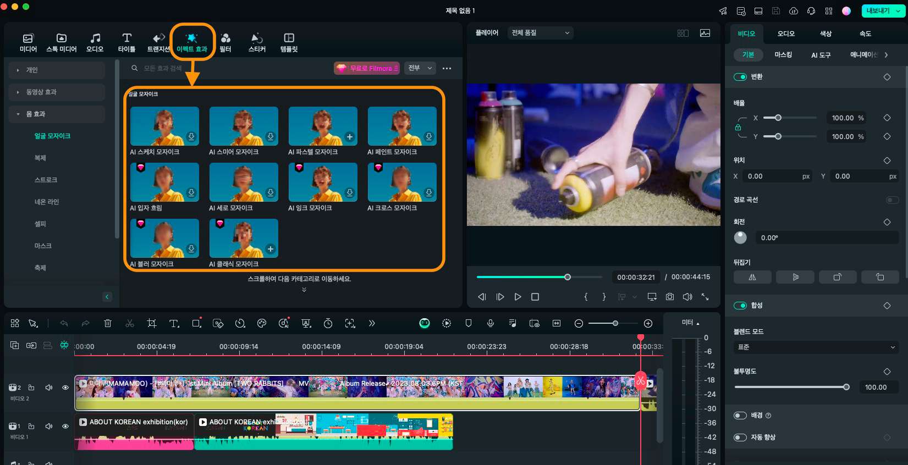The image size is (908, 465).
Task: Open the scope view image icon
Action: click(705, 33)
